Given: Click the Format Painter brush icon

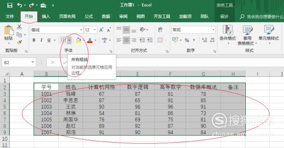Looking at the screenshot, I should click(19, 43).
